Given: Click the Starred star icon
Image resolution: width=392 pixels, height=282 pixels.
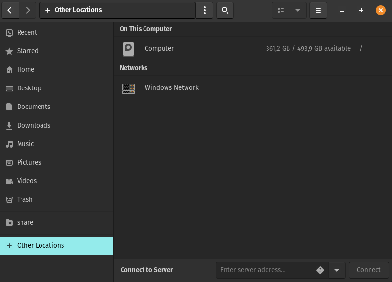Looking at the screenshot, I should (x=9, y=51).
